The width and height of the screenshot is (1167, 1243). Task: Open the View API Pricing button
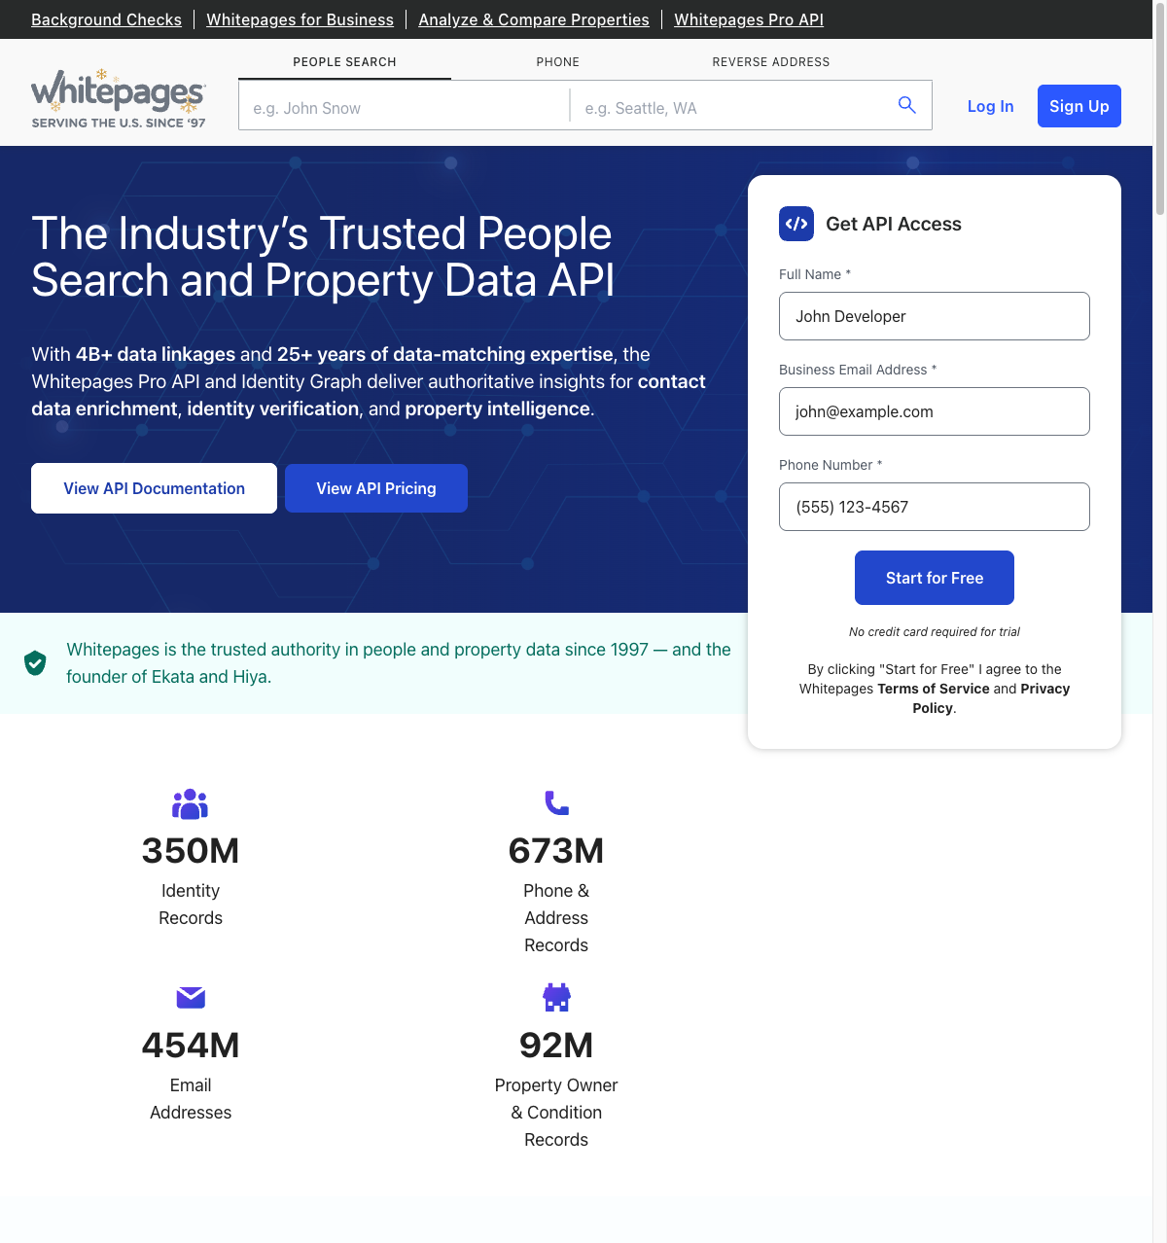[x=376, y=488]
